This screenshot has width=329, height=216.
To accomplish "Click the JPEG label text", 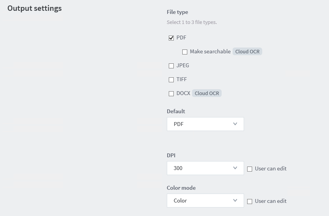I will [183, 65].
